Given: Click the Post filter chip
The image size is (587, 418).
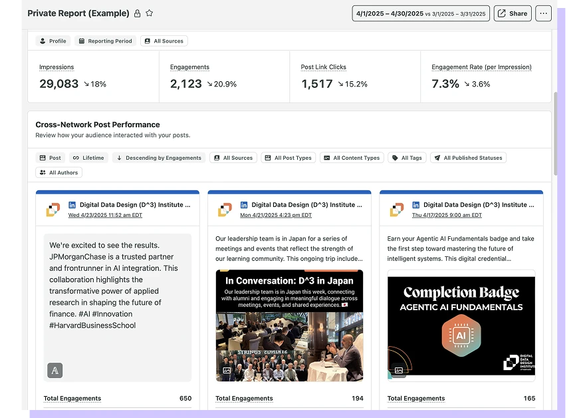Looking at the screenshot, I should point(50,158).
